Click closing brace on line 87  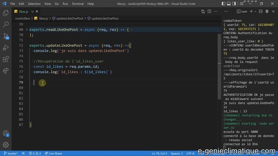[30, 125]
